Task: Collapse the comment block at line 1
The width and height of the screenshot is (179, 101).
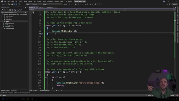Action: [x=46, y=12]
